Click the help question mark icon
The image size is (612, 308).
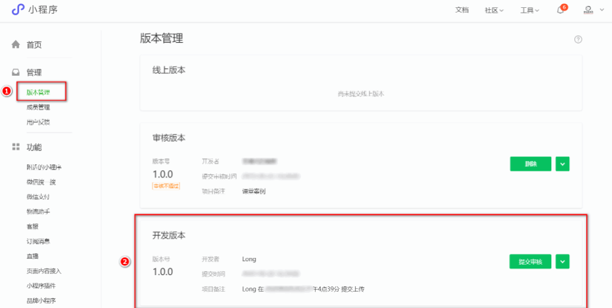coord(578,40)
